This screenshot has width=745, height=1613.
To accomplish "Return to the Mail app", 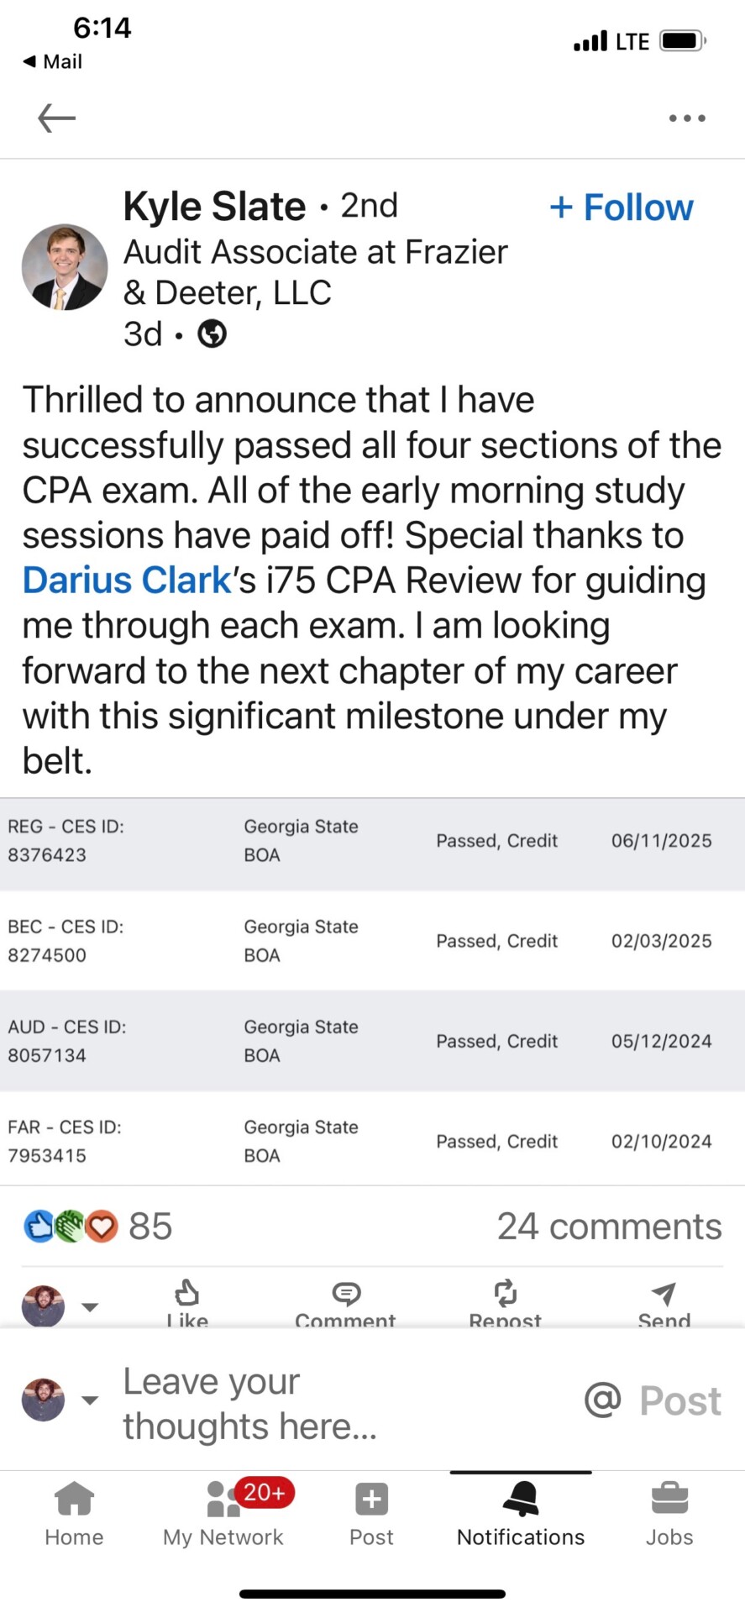I will pyautogui.click(x=53, y=61).
